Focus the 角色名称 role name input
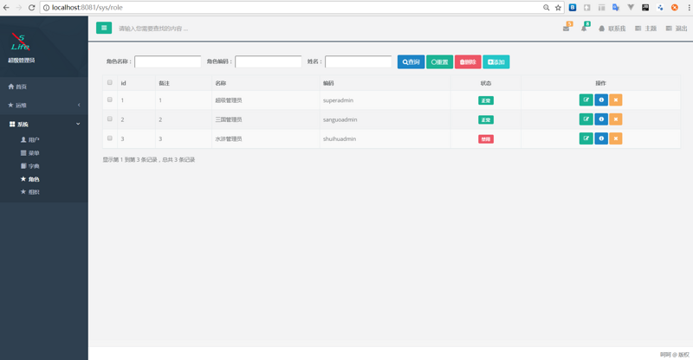693x360 pixels. click(x=168, y=61)
